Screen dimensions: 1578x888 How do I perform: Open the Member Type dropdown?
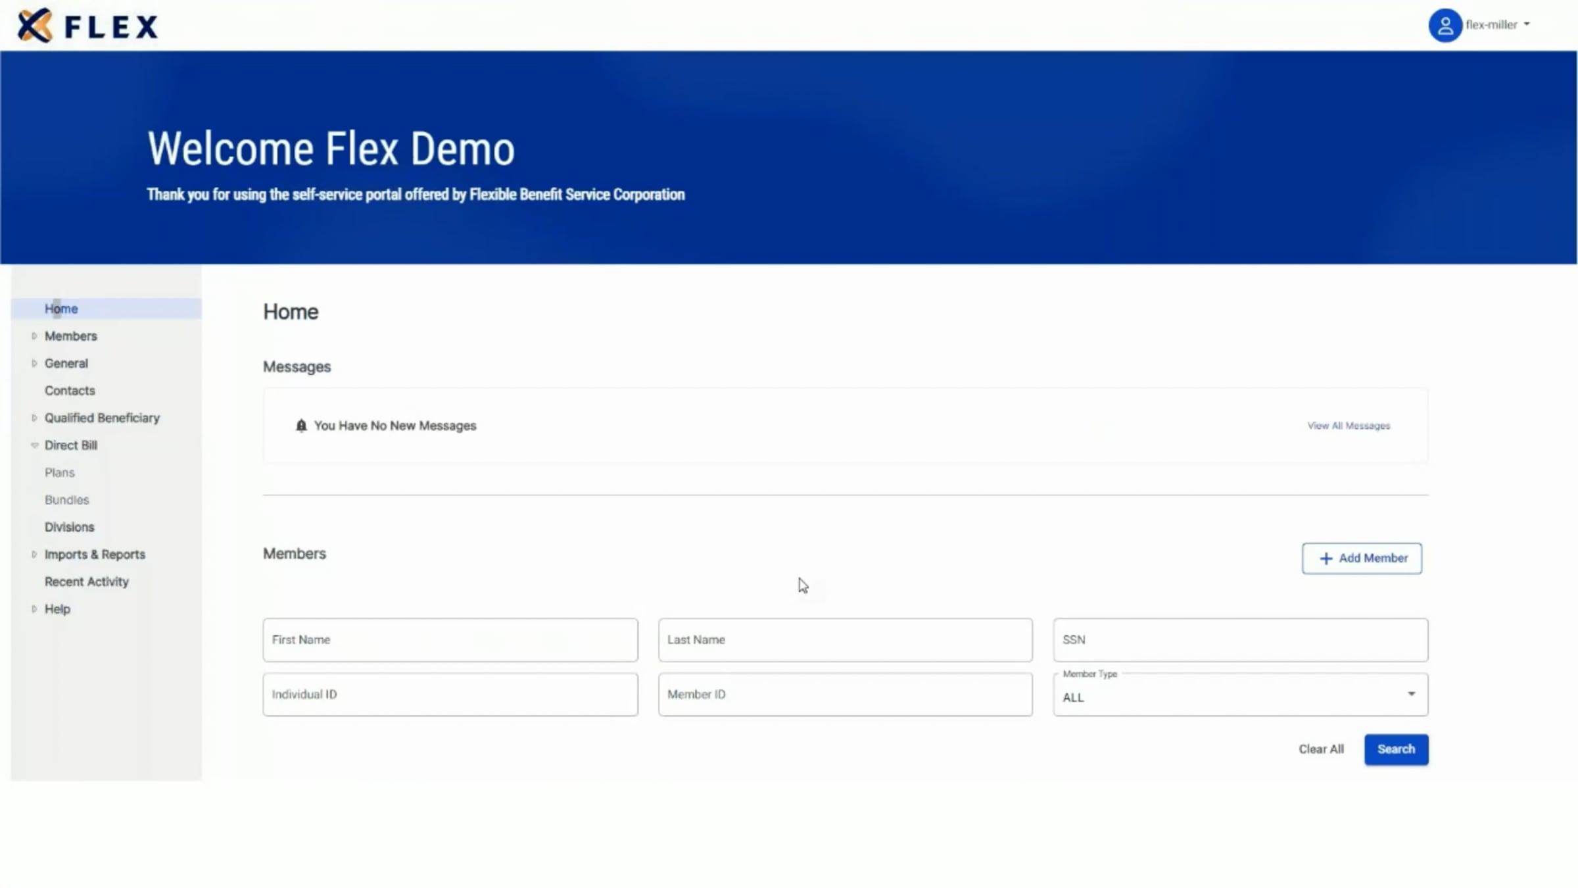(1240, 695)
